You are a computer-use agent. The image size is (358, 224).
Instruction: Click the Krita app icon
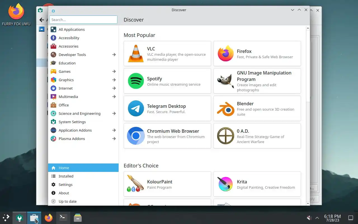pos(225,184)
